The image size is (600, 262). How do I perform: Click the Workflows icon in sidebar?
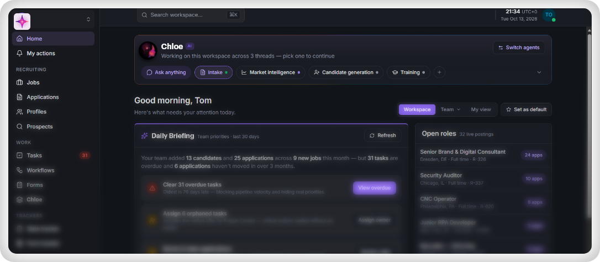pyautogui.click(x=19, y=170)
